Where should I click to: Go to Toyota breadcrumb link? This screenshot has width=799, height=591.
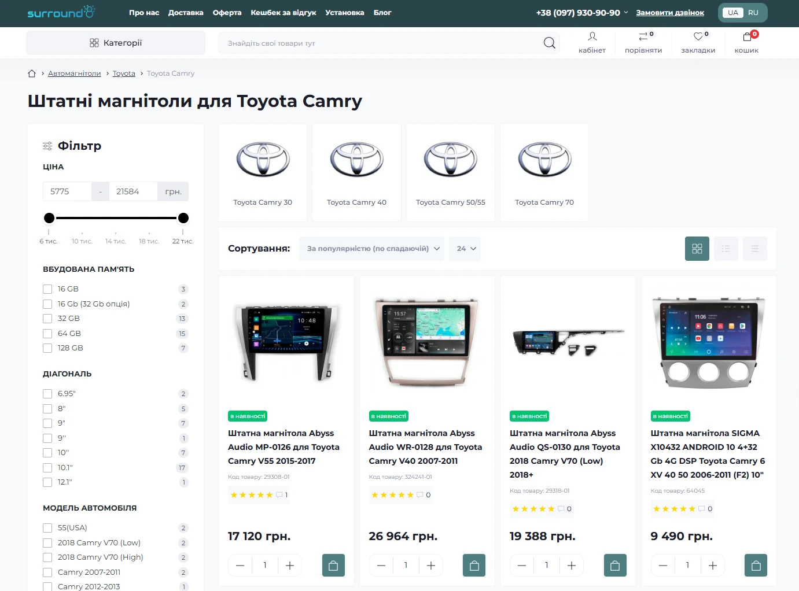pyautogui.click(x=124, y=73)
